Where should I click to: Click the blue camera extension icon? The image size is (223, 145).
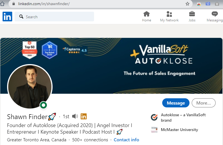click(208, 4)
